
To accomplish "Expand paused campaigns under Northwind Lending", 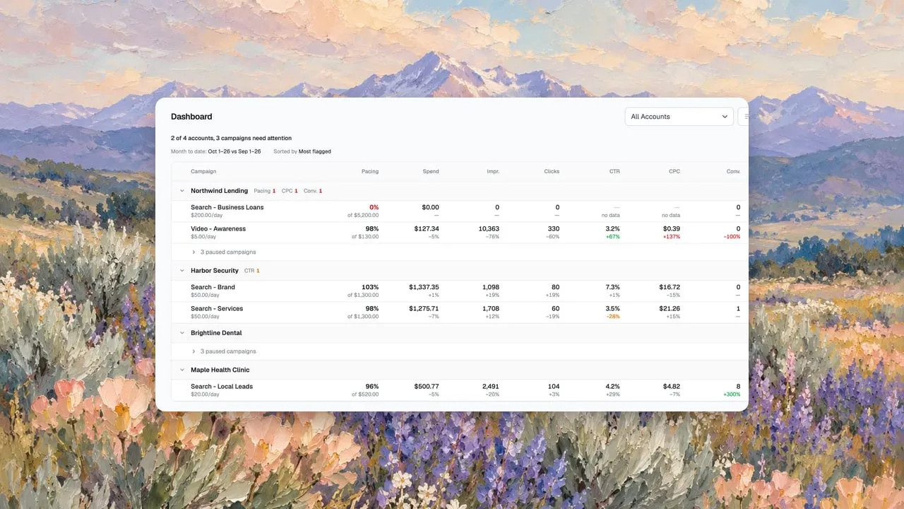I will click(x=224, y=252).
